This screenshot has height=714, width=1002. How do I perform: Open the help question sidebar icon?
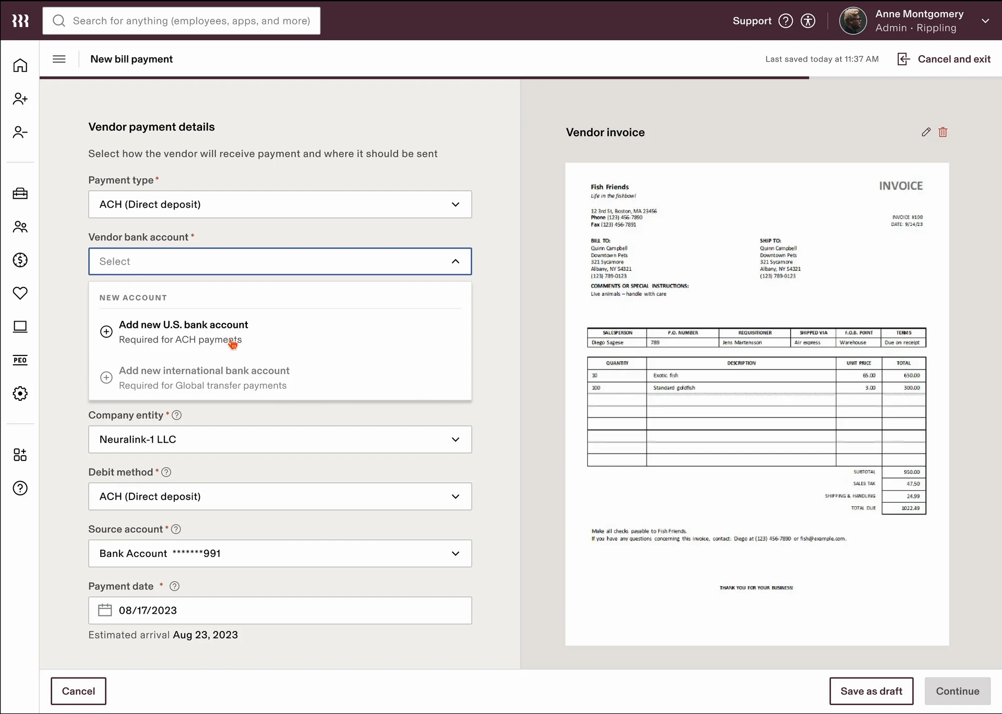click(20, 489)
